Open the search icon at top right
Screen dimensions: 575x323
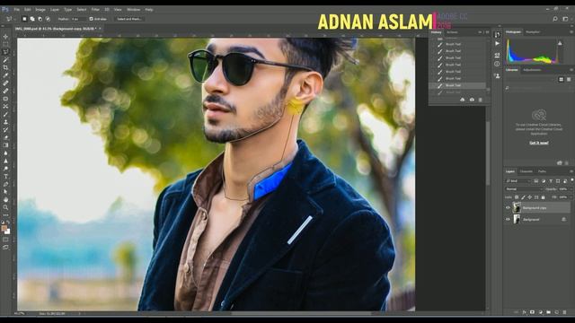(555, 19)
